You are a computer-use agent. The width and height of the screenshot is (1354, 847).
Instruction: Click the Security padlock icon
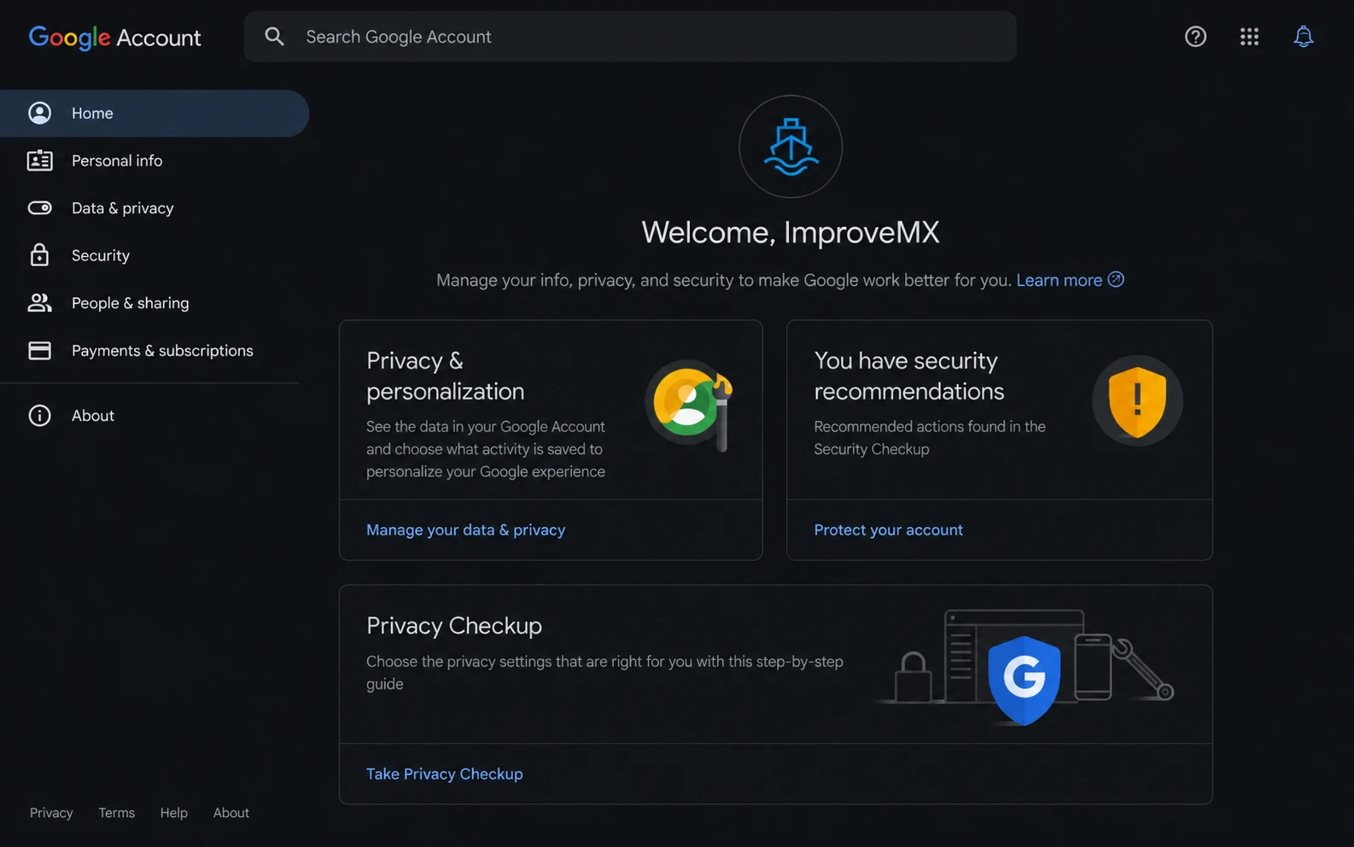(x=39, y=254)
